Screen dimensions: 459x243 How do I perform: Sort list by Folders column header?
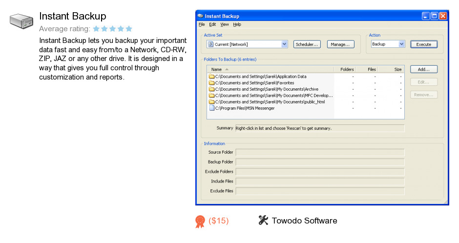(345, 69)
